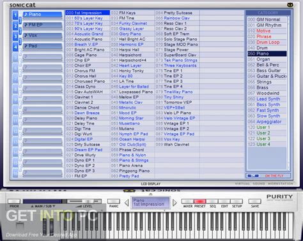Click the Sonic Cat logo icon at top right
303x241 pixels.
click(290, 5)
